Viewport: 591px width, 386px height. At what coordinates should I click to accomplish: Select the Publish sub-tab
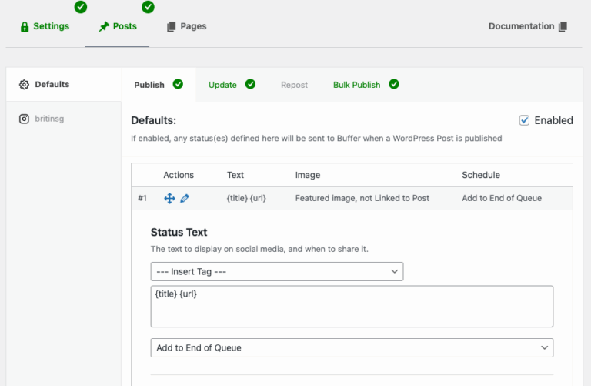159,85
